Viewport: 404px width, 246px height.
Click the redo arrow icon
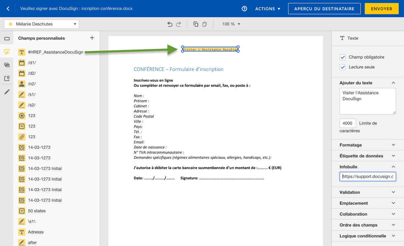point(179,24)
